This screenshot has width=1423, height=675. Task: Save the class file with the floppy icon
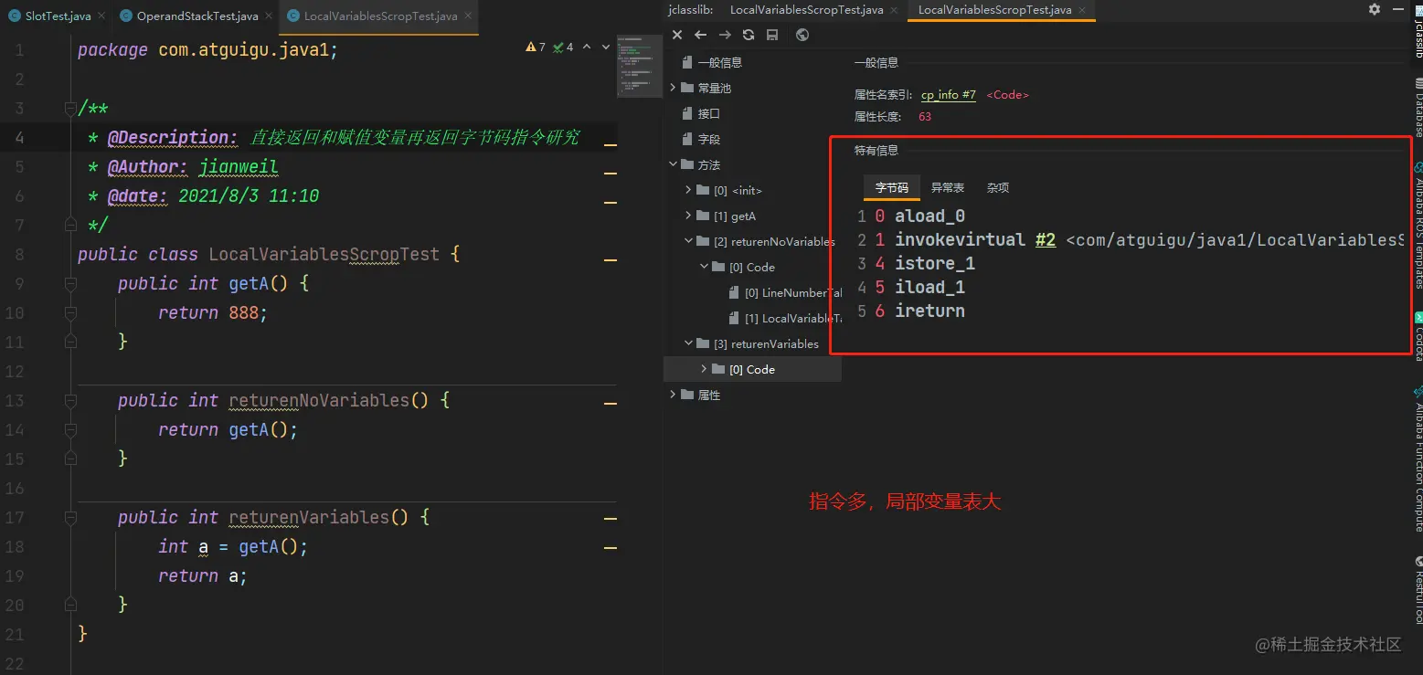(772, 35)
